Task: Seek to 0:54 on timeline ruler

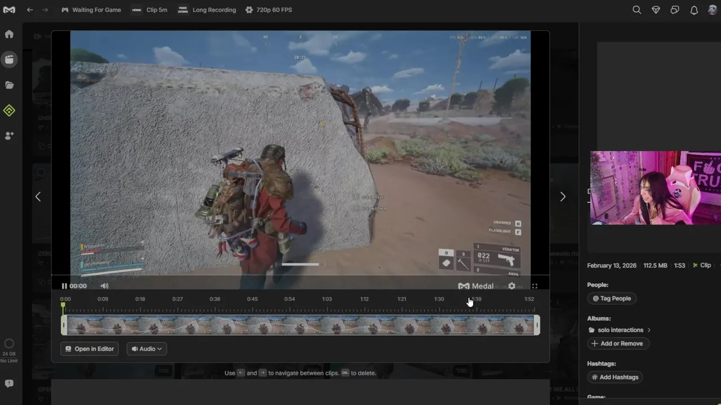Action: click(290, 299)
